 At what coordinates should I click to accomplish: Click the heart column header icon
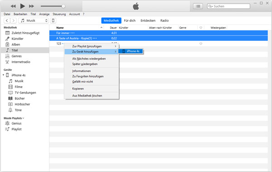pyautogui.click(x=201, y=28)
